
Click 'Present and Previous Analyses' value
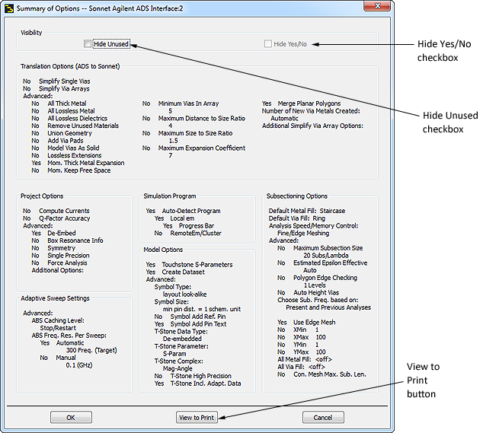coord(328,307)
